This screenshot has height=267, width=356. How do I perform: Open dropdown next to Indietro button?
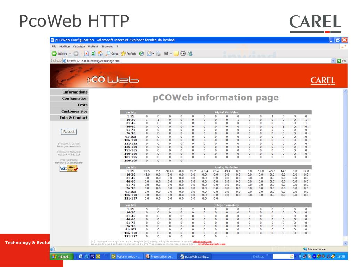70,54
